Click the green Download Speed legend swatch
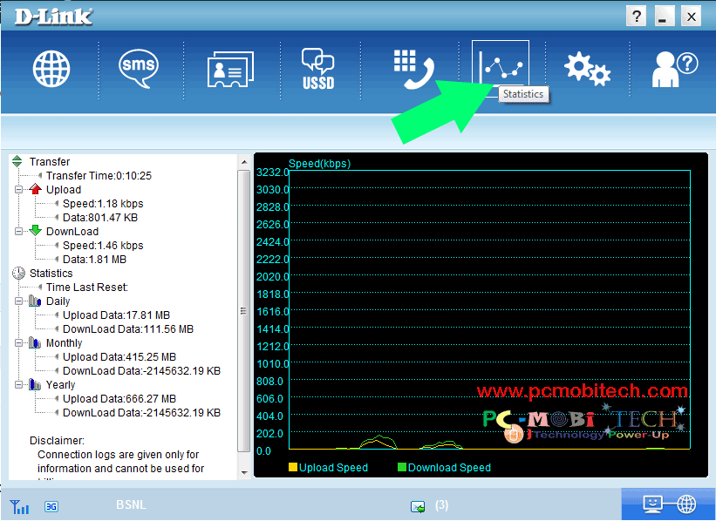 coord(402,467)
